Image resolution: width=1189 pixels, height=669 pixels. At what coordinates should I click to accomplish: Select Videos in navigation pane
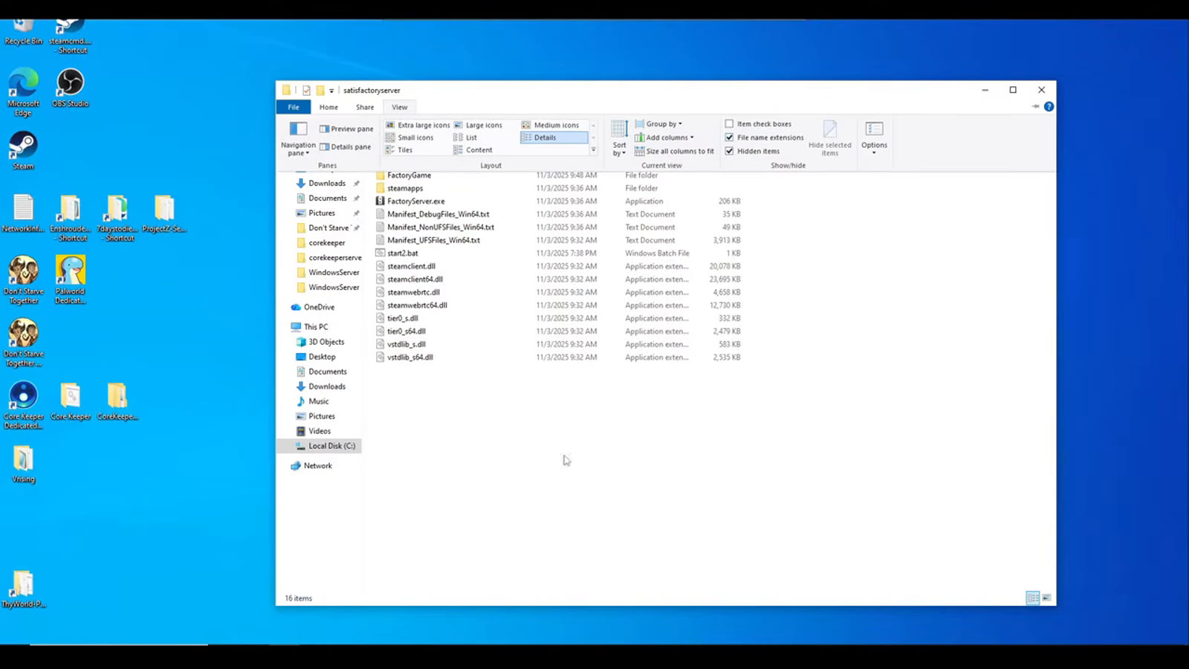313,431
